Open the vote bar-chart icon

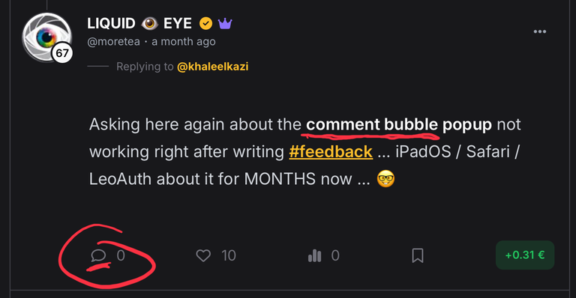tap(315, 255)
